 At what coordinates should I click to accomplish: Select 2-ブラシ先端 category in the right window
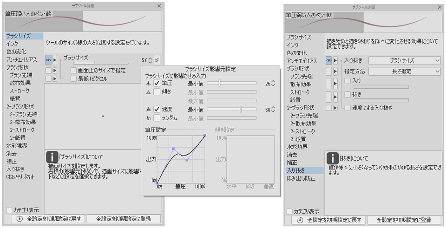click(304, 116)
